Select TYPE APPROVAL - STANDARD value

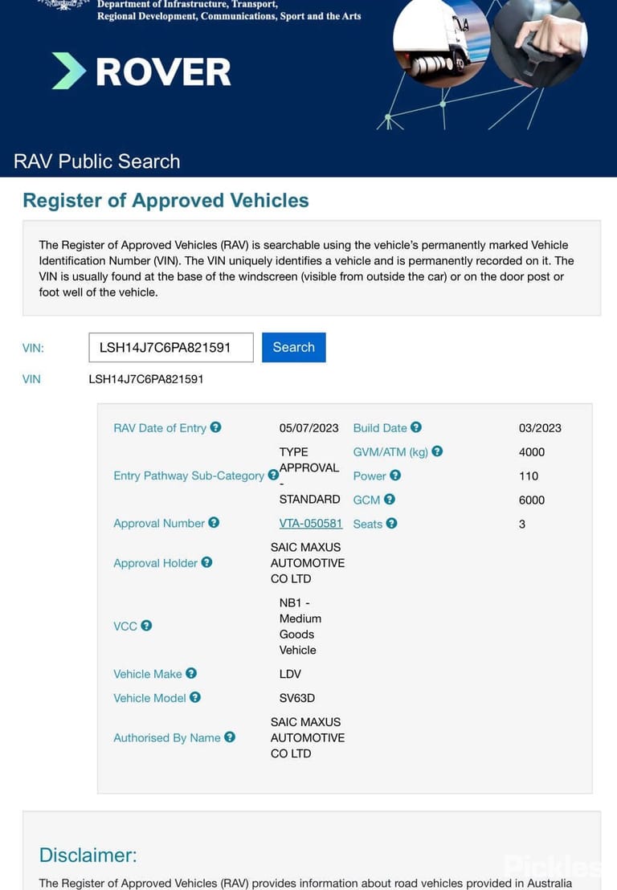click(309, 475)
